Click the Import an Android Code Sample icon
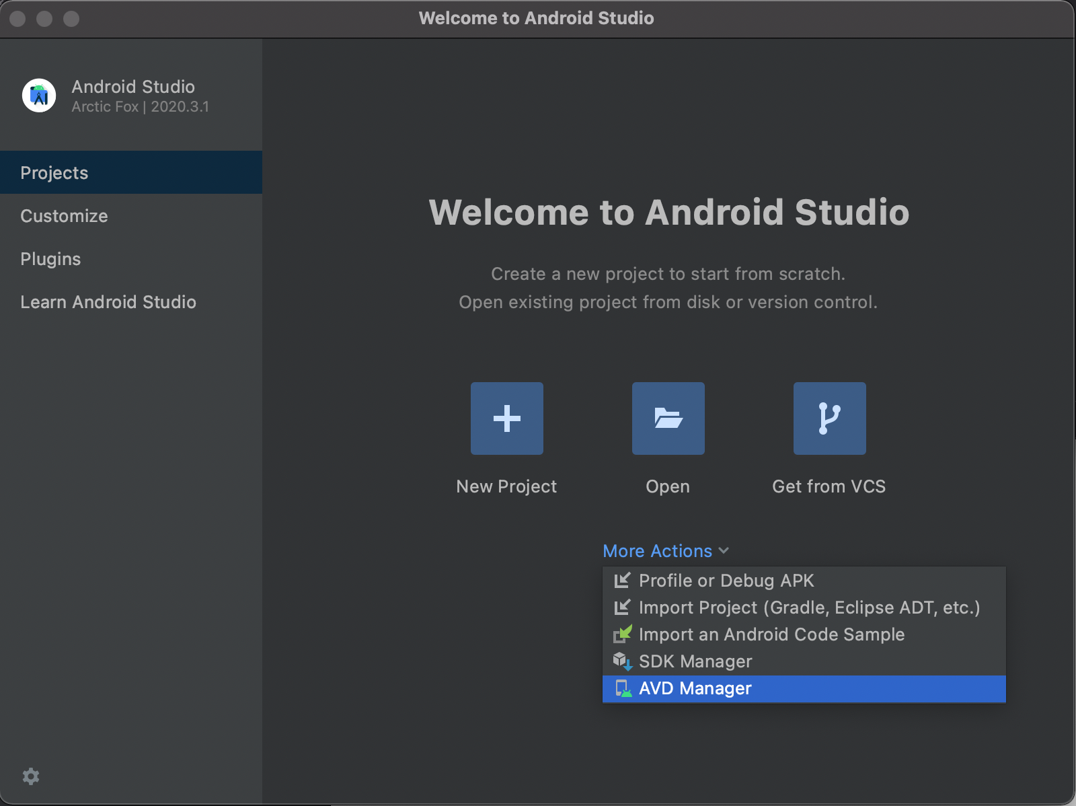Screen dimensions: 1076x806 click(x=623, y=634)
